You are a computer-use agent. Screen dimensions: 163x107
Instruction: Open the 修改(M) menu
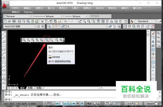(x=112, y=8)
